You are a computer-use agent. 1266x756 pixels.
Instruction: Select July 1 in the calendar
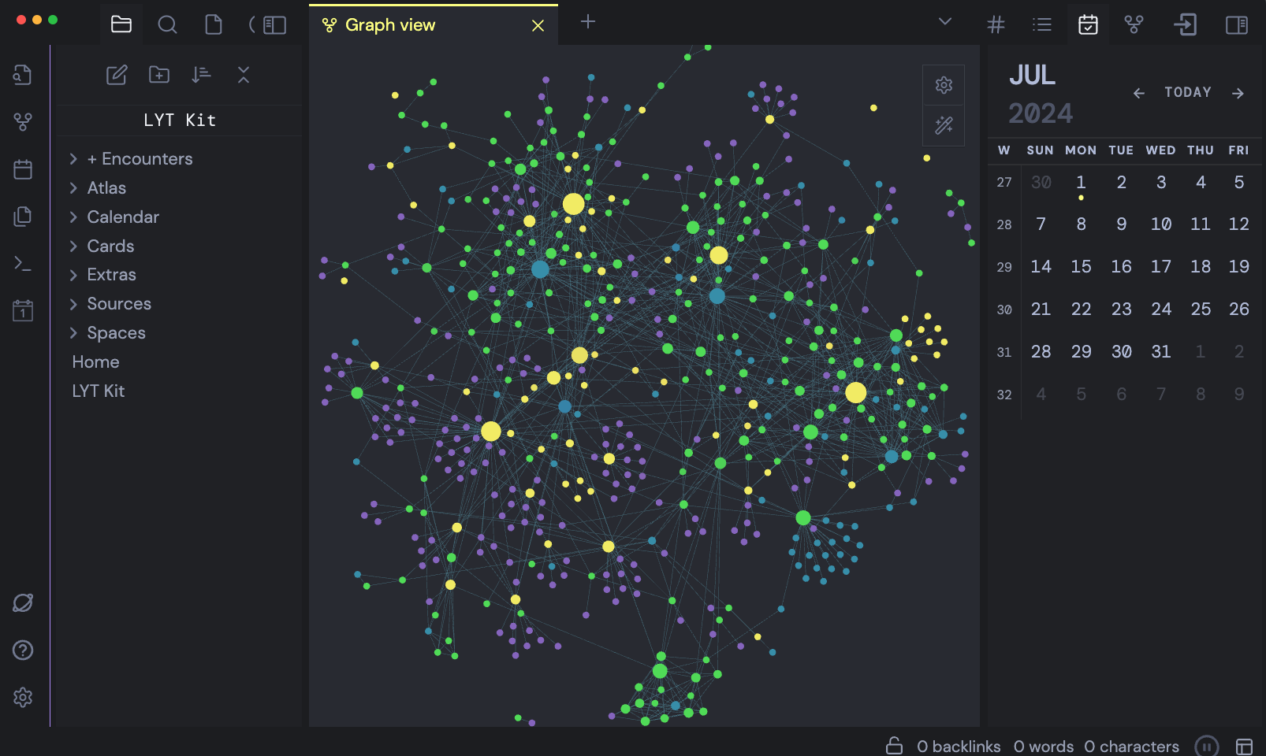[1081, 183]
